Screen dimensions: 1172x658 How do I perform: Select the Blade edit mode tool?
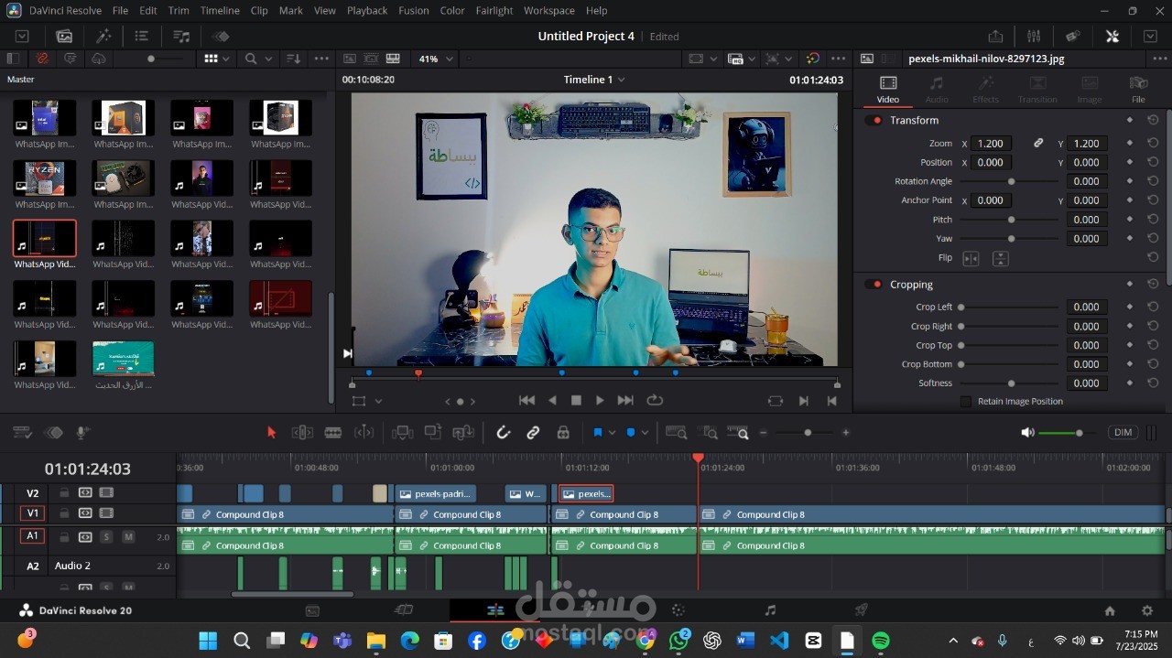coord(333,433)
